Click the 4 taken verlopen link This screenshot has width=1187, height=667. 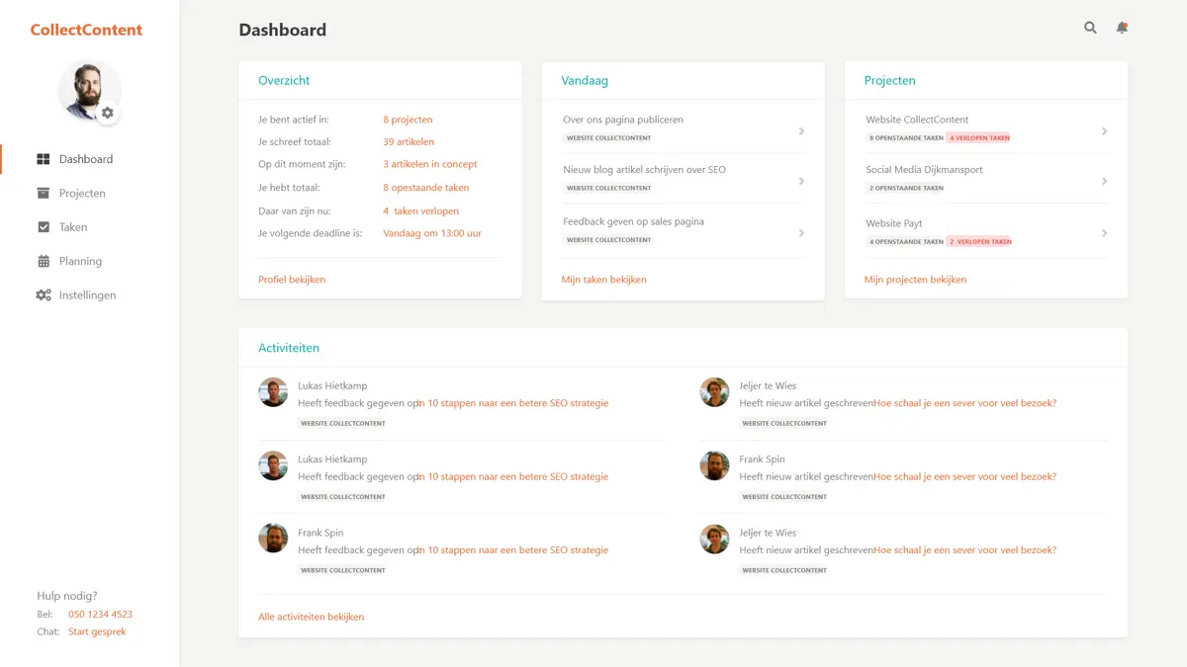tap(421, 210)
